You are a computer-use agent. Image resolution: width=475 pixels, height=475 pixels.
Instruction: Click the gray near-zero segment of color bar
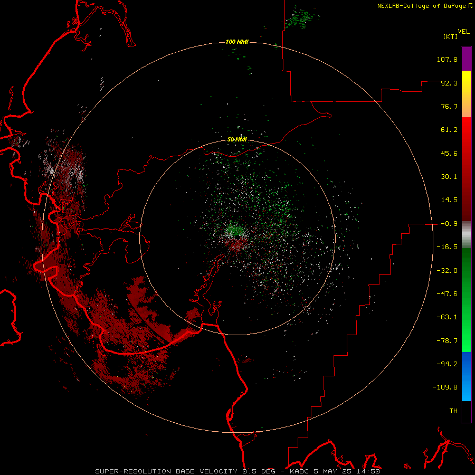coord(466,235)
